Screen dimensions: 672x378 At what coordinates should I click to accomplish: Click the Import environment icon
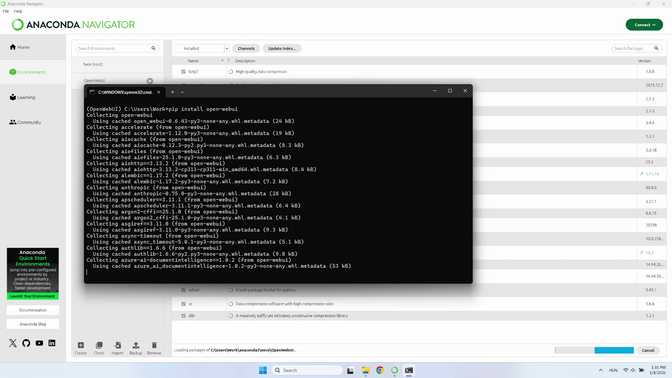click(x=117, y=345)
